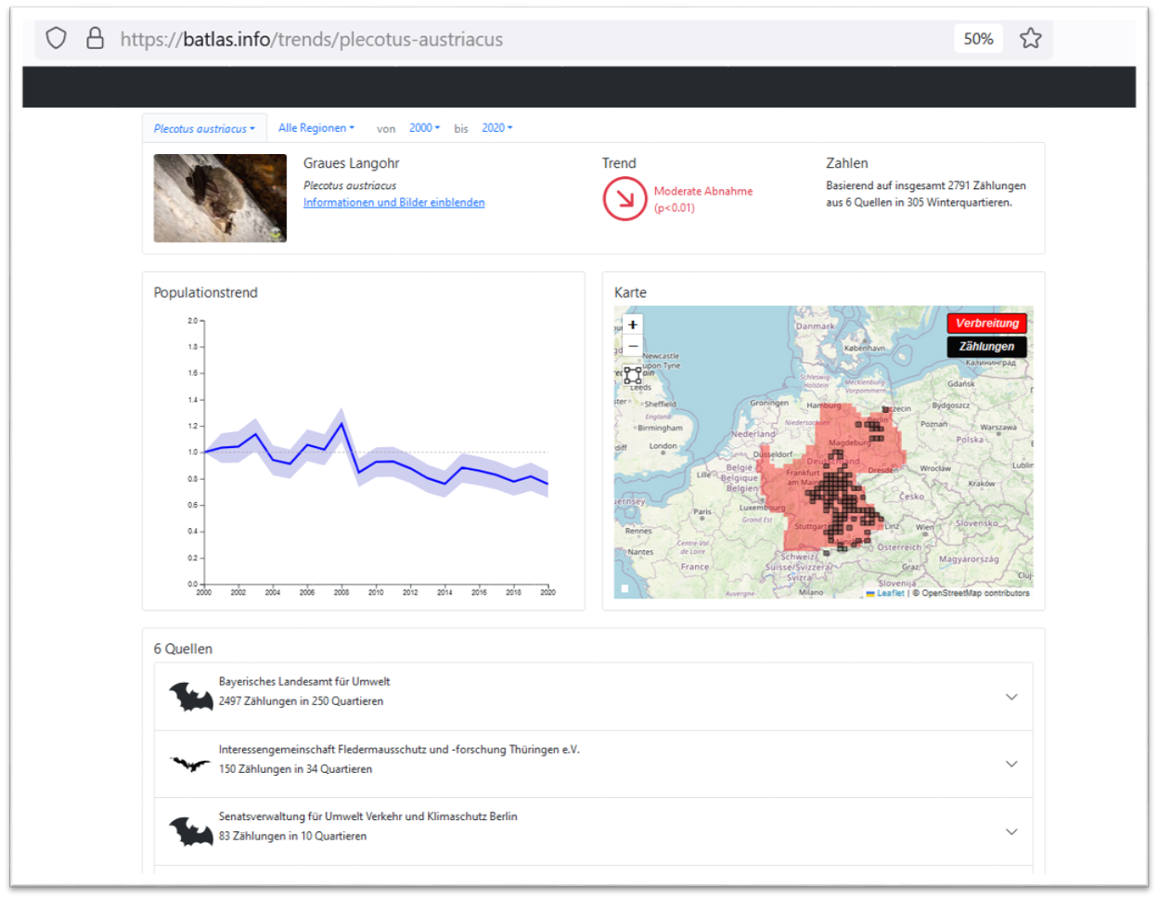Click the bat icon for Bayerisches Landesamt
The width and height of the screenshot is (1159, 900).
tap(191, 696)
